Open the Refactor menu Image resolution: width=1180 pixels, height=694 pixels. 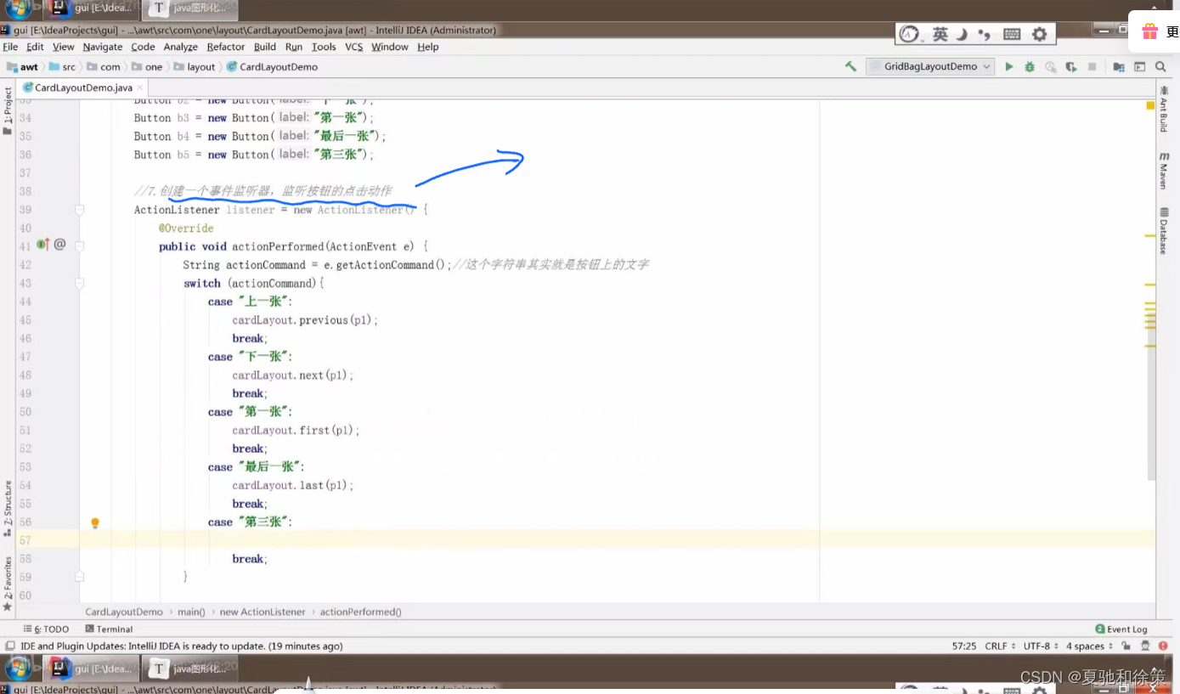(x=226, y=47)
